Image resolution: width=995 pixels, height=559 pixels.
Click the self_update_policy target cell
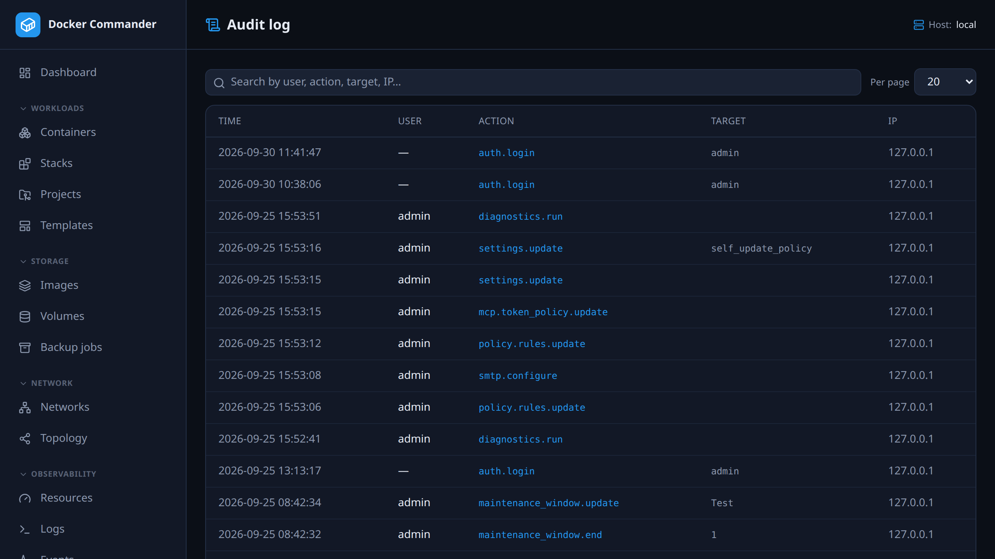[761, 248]
